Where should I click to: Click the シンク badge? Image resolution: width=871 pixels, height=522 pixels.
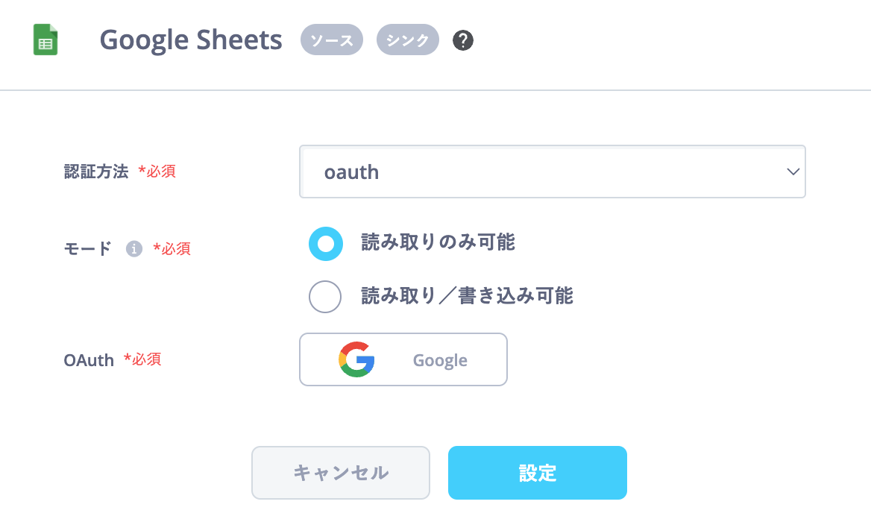click(x=408, y=40)
